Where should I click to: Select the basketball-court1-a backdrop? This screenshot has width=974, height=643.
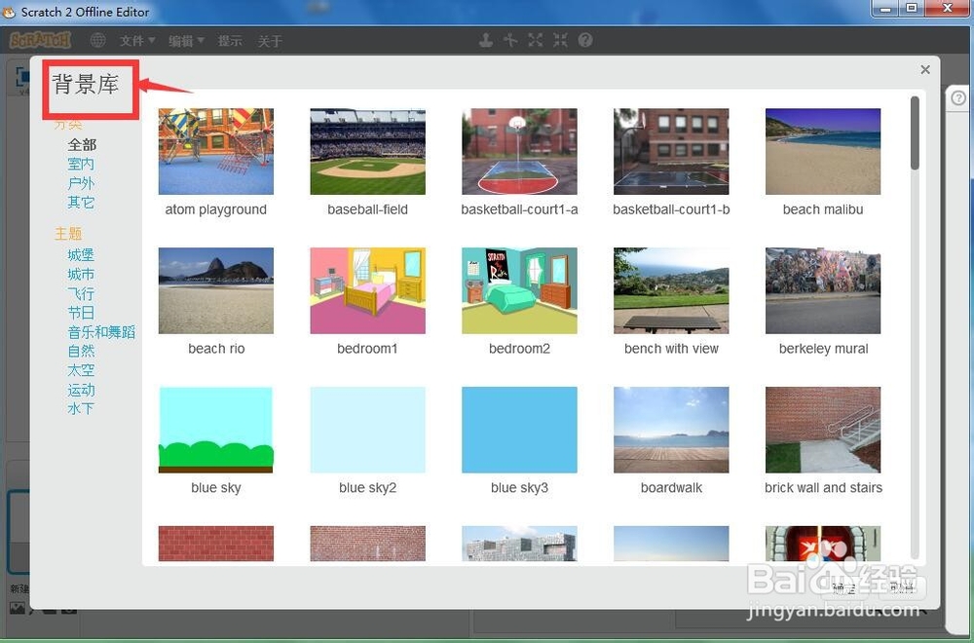(x=519, y=152)
